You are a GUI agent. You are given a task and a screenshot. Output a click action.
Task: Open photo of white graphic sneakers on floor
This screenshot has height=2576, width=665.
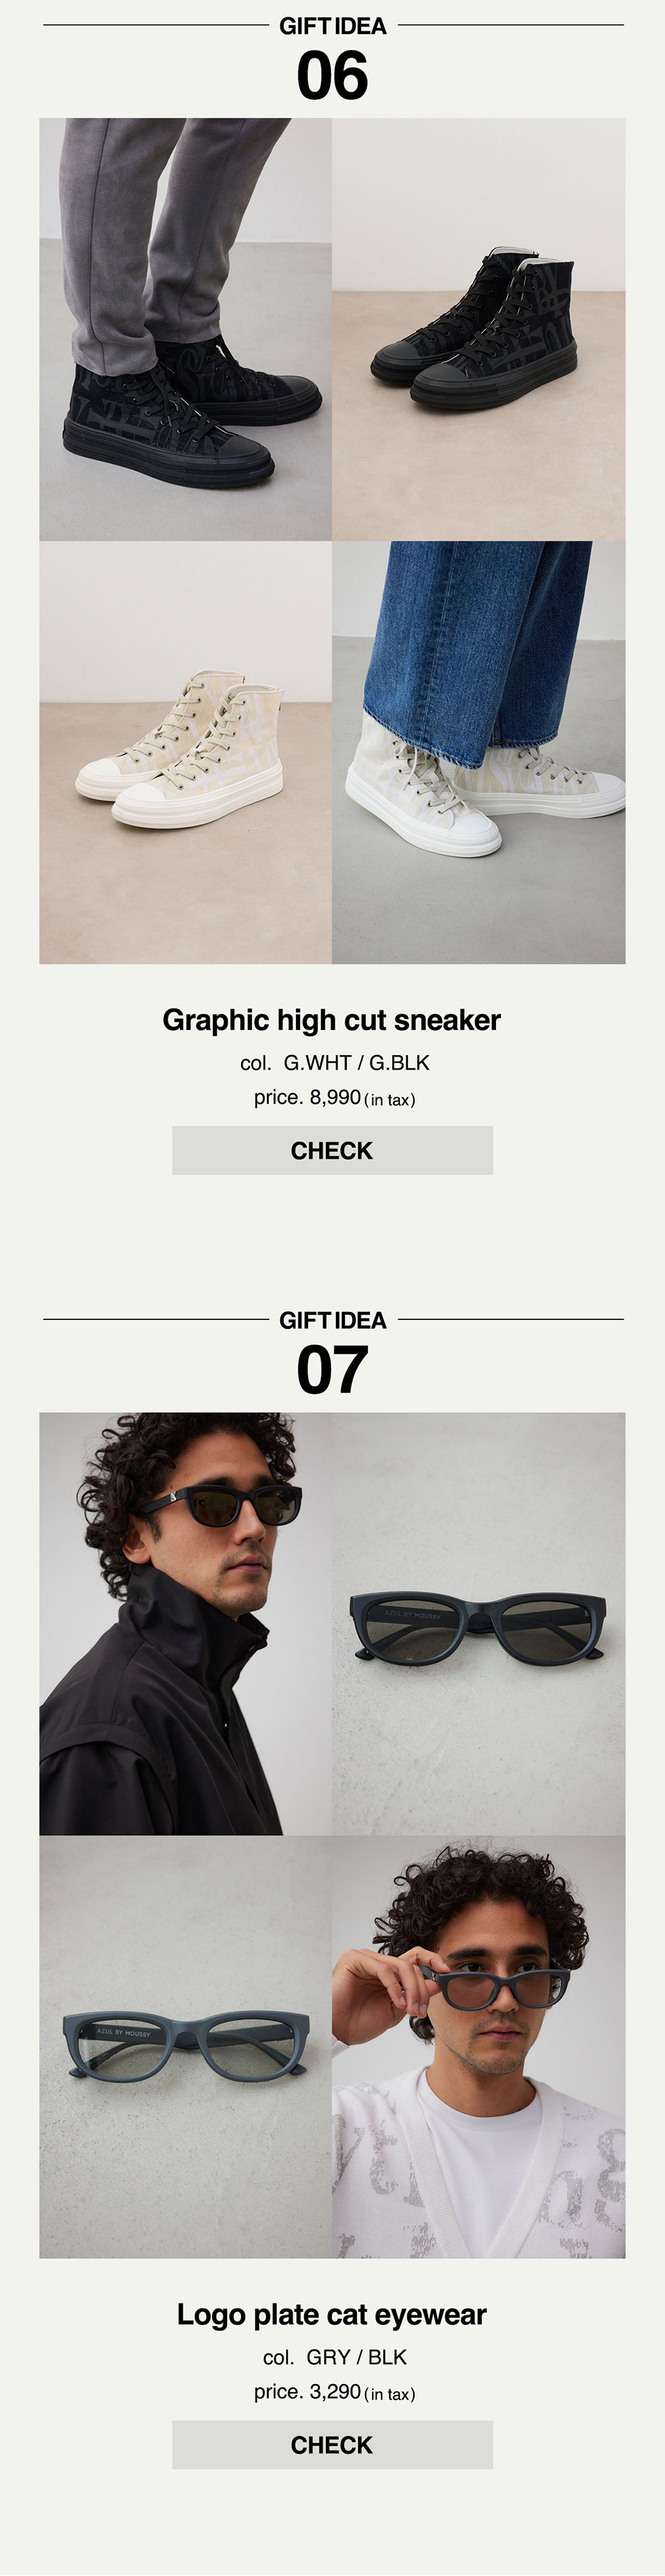coord(186,752)
